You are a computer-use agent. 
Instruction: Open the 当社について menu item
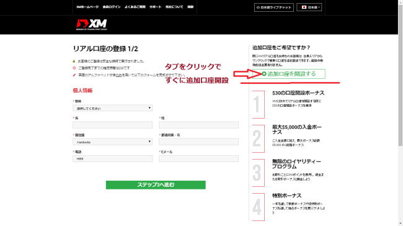point(174,7)
